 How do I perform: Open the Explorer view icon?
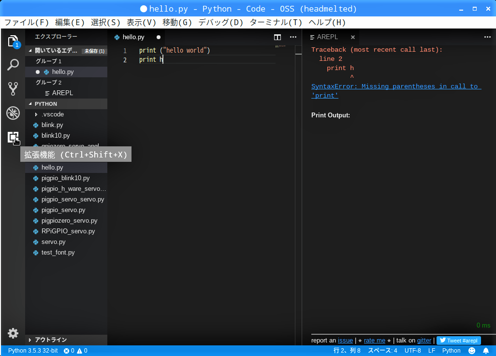(13, 41)
